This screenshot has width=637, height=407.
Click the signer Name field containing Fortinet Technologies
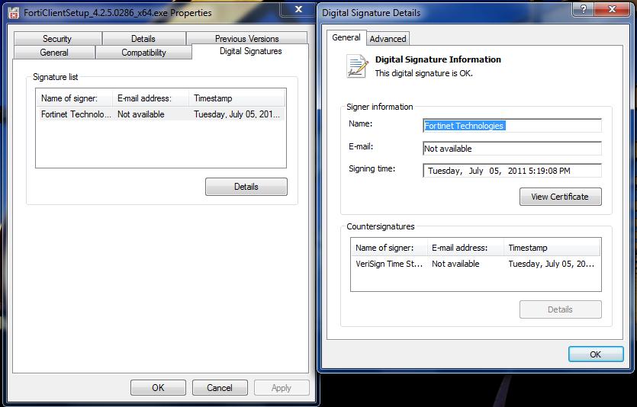(512, 126)
